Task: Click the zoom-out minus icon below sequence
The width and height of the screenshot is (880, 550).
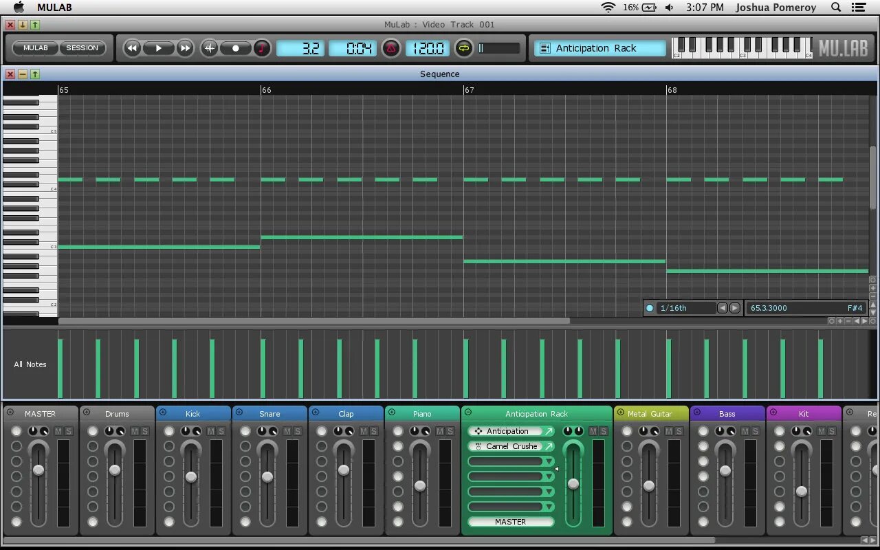Action: tap(848, 321)
